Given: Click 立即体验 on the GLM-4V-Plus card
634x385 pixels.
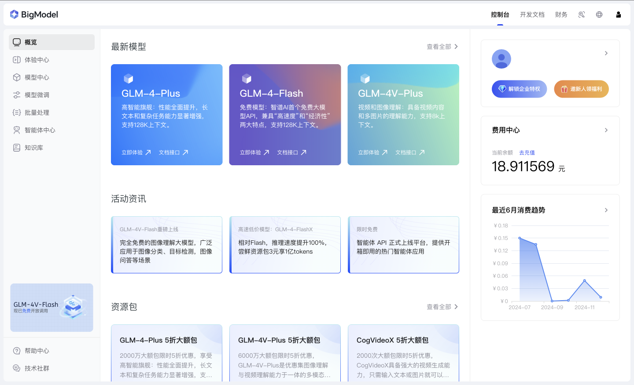Looking at the screenshot, I should (373, 153).
